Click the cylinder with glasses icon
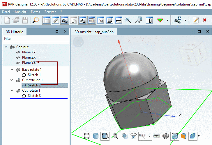The height and width of the screenshot is (145, 212). coord(139,20)
